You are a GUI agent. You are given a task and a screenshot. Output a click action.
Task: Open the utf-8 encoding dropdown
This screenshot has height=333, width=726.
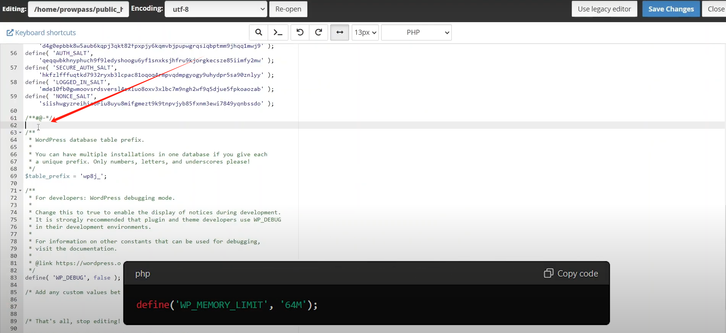pyautogui.click(x=216, y=9)
